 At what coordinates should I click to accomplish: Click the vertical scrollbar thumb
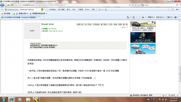point(180,74)
